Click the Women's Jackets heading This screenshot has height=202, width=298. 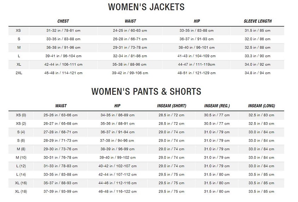(146, 7)
